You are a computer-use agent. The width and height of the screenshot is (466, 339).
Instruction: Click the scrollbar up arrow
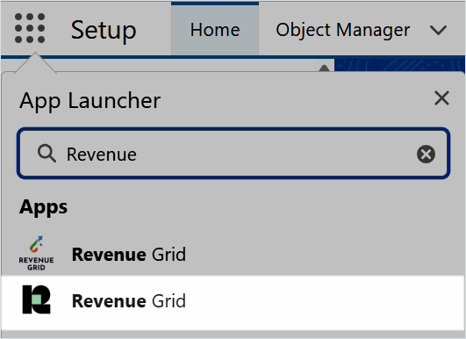pyautogui.click(x=324, y=69)
